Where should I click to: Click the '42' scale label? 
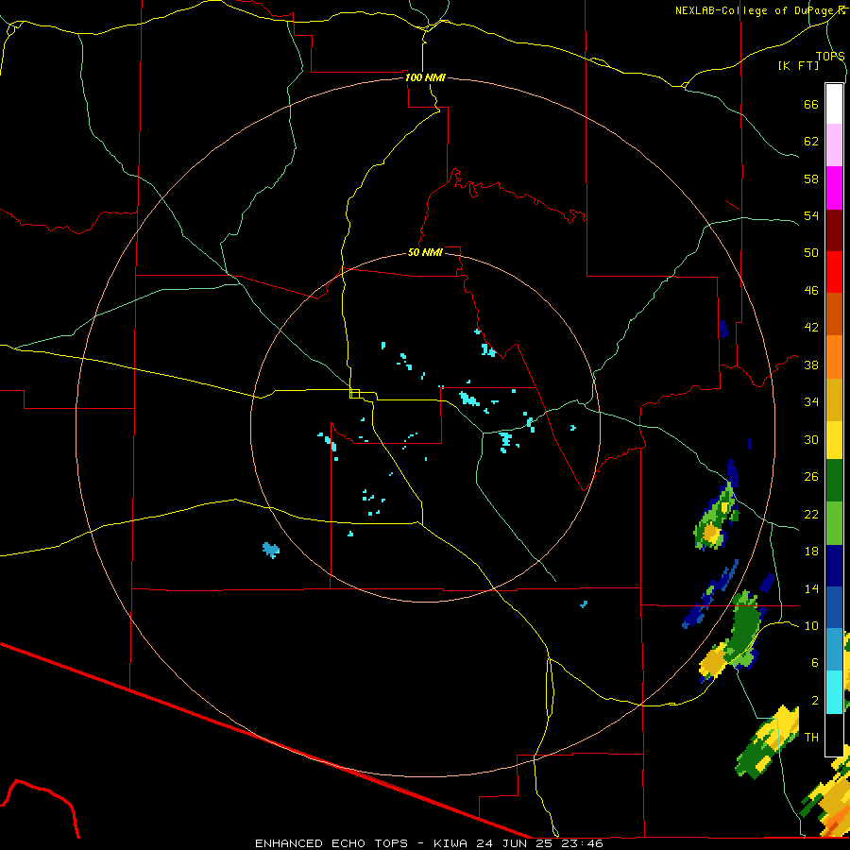pos(811,328)
